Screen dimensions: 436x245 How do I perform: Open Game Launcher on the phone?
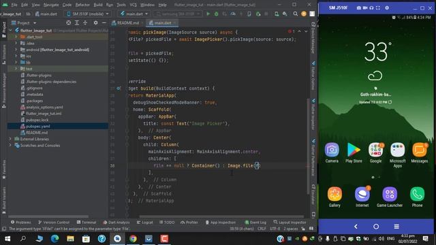(x=390, y=197)
